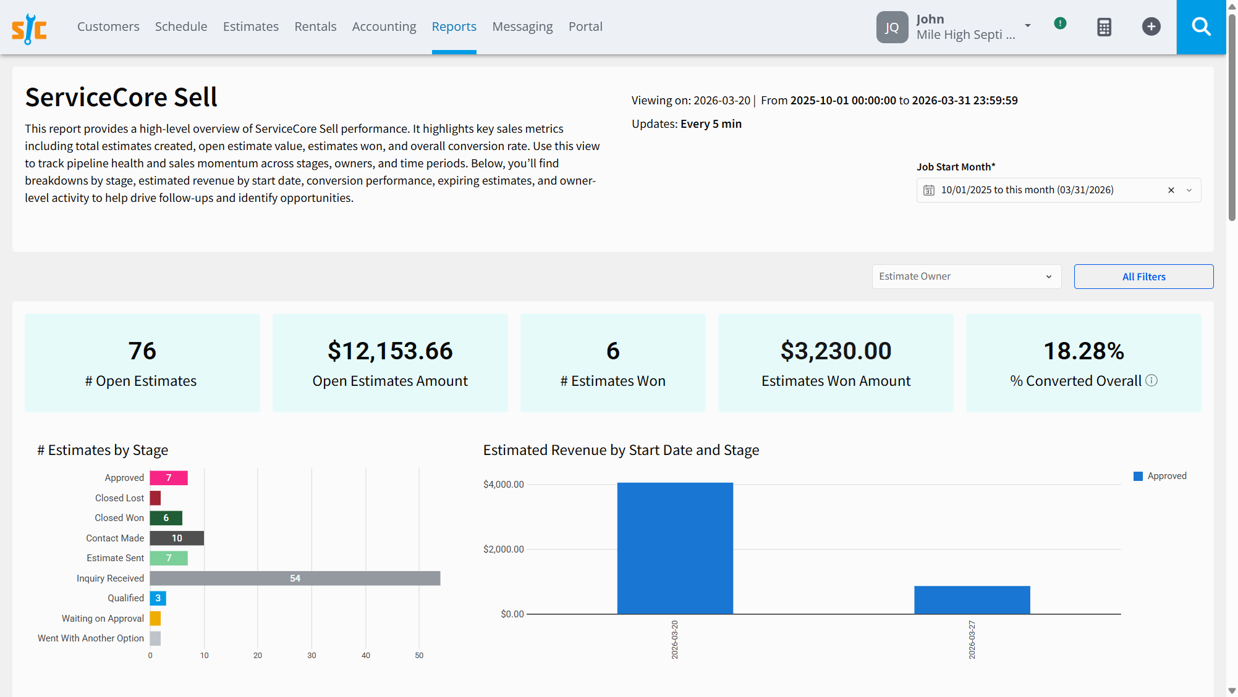Click the info icon beside % Converted Overall
Image resolution: width=1238 pixels, height=697 pixels.
[1151, 381]
